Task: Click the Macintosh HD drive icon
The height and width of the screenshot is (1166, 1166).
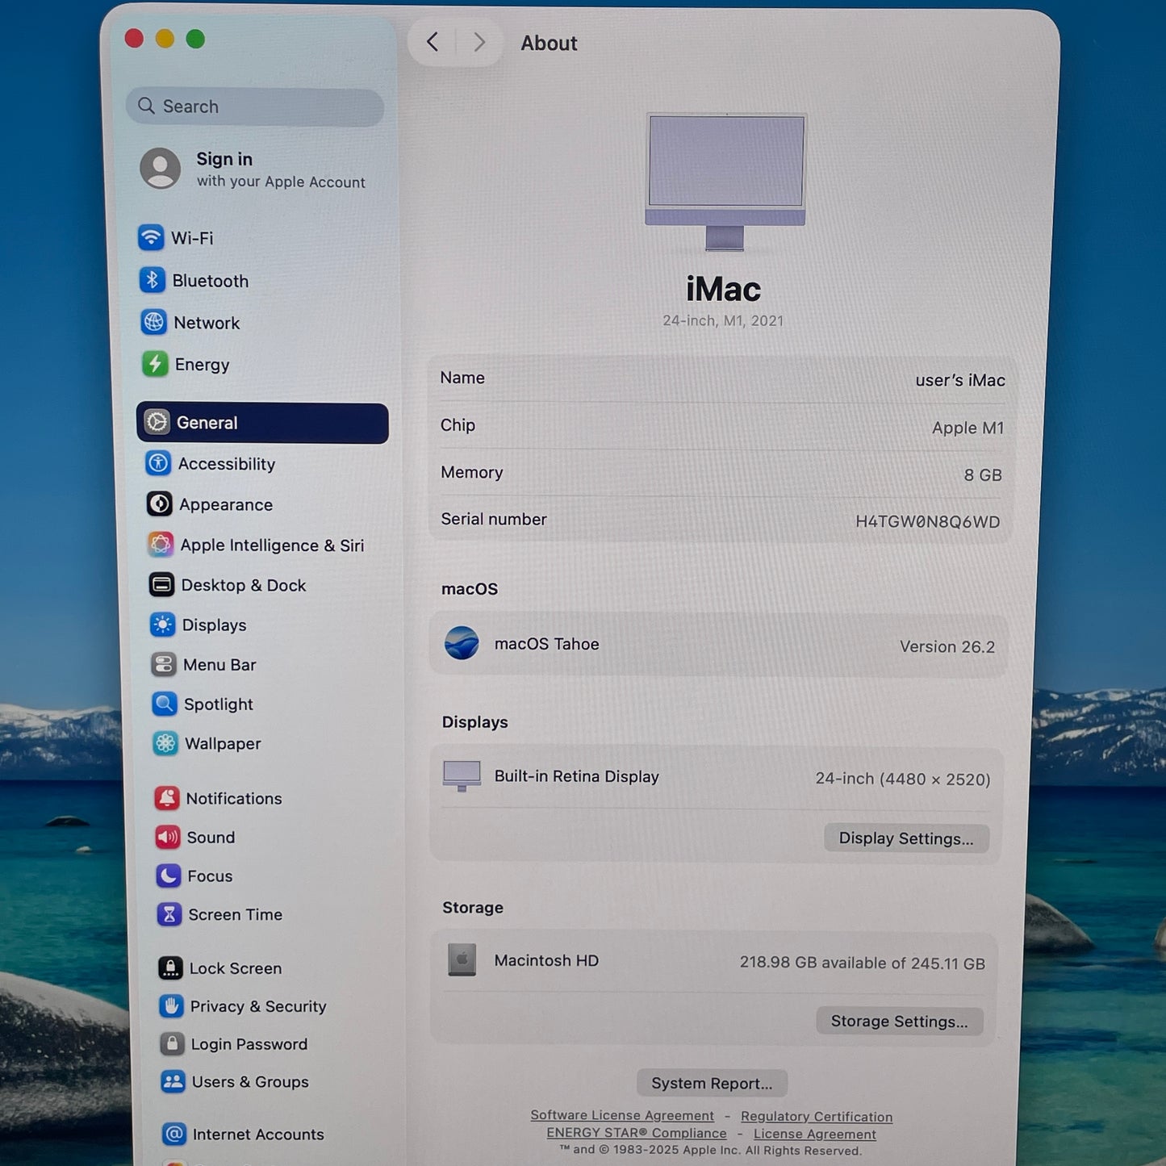Action: point(462,959)
